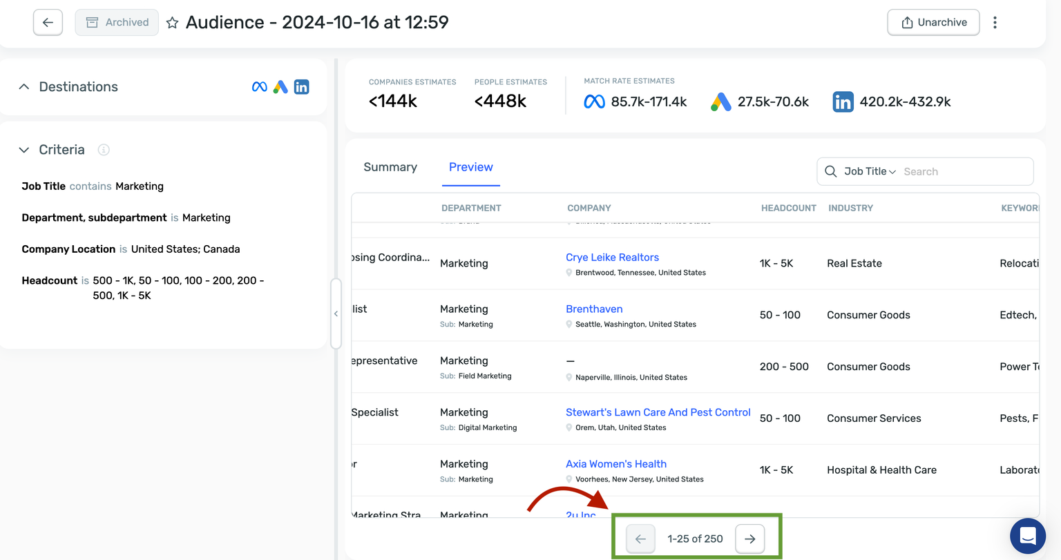Click the Unarchive button
The height and width of the screenshot is (560, 1061).
tap(933, 23)
